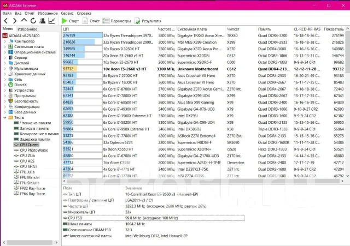Screen dimensions: 350x246
Task: Select the 16x Ryzen 9 3950X HT row
Action: point(203,49)
